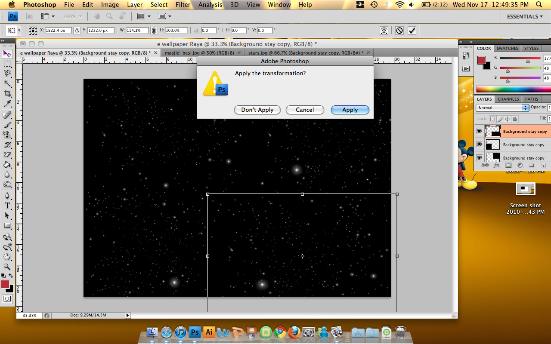Hide the highlighted Background stay copy layer

pyautogui.click(x=479, y=131)
